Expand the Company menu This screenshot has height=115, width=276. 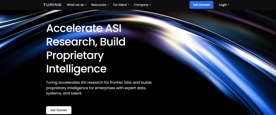[142, 5]
